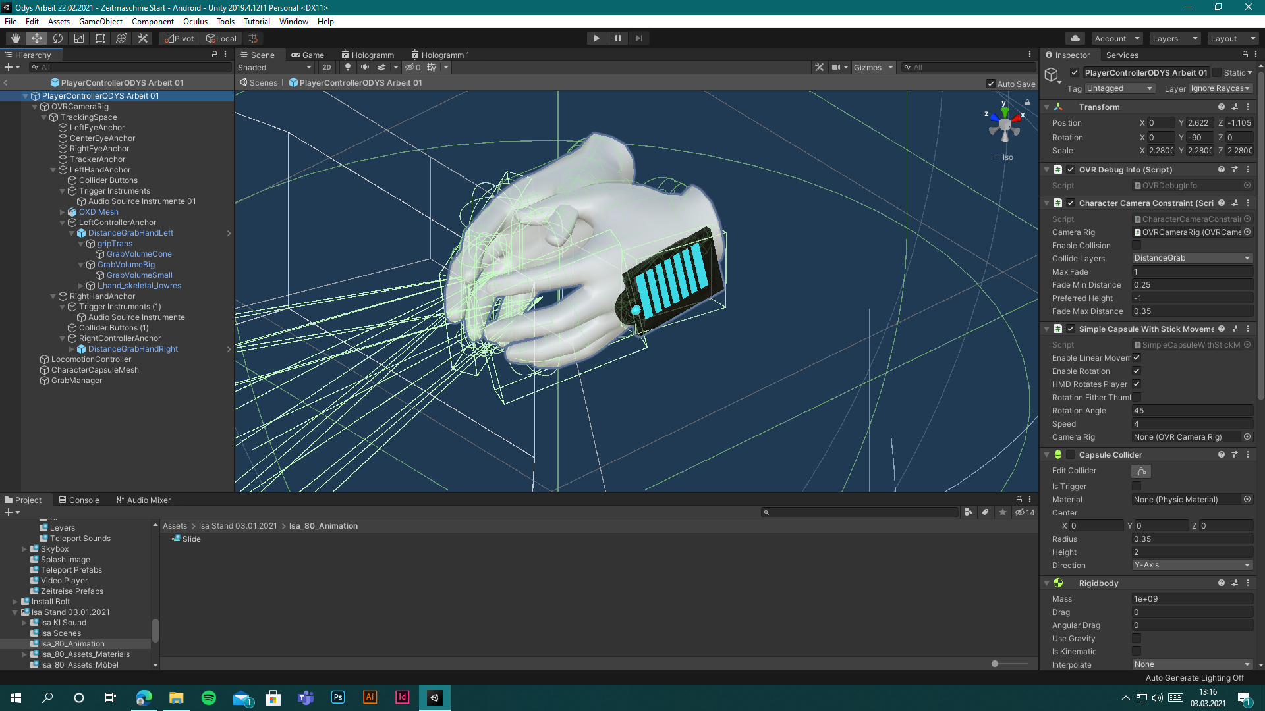Open custom editor tools icon
Image resolution: width=1265 pixels, height=711 pixels.
142,38
